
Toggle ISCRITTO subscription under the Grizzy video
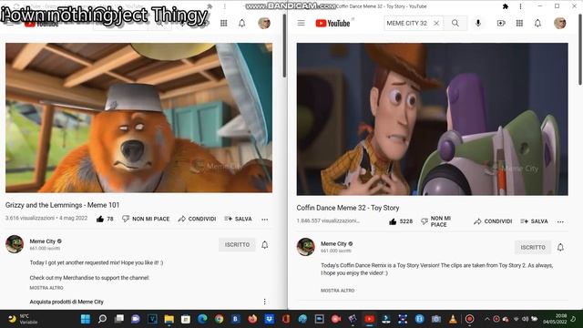[x=237, y=245]
